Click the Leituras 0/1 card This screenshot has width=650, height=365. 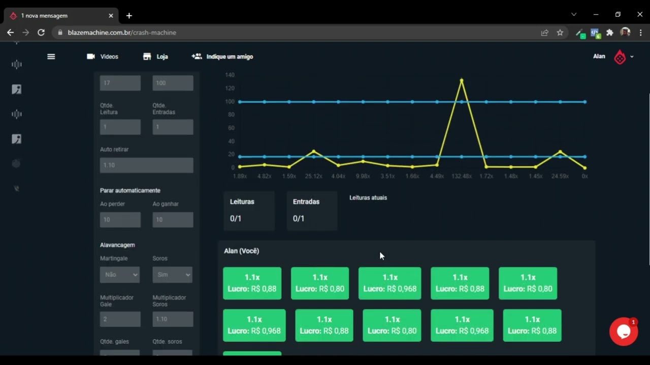pos(249,211)
